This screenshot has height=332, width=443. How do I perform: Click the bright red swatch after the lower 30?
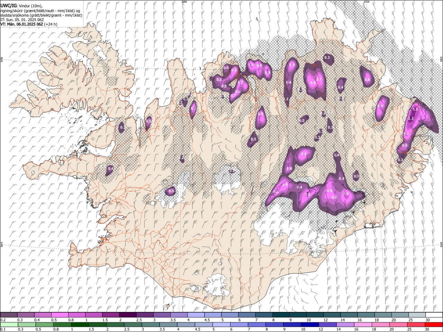point(434,324)
